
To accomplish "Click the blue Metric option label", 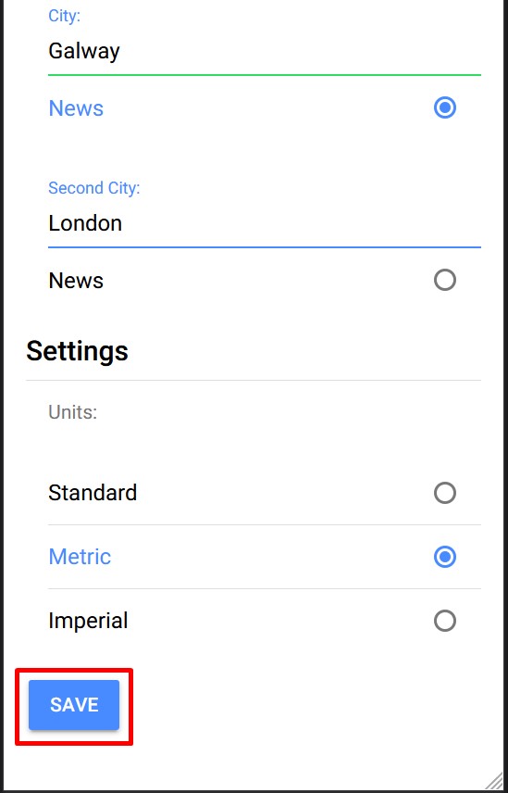I will [80, 557].
